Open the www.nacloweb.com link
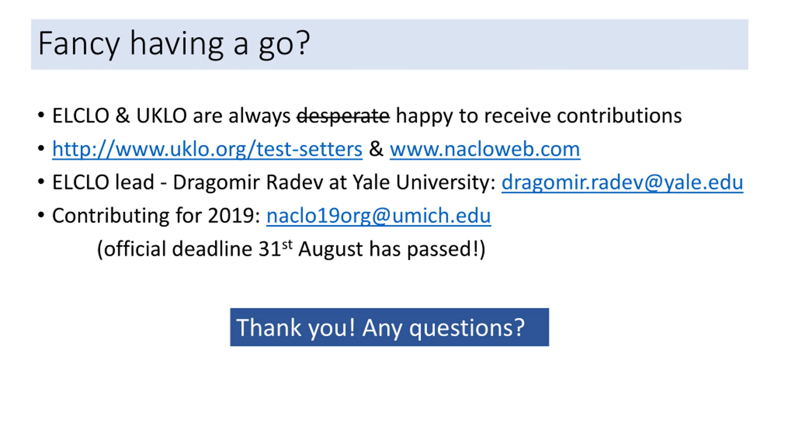This screenshot has height=447, width=795. click(x=485, y=149)
